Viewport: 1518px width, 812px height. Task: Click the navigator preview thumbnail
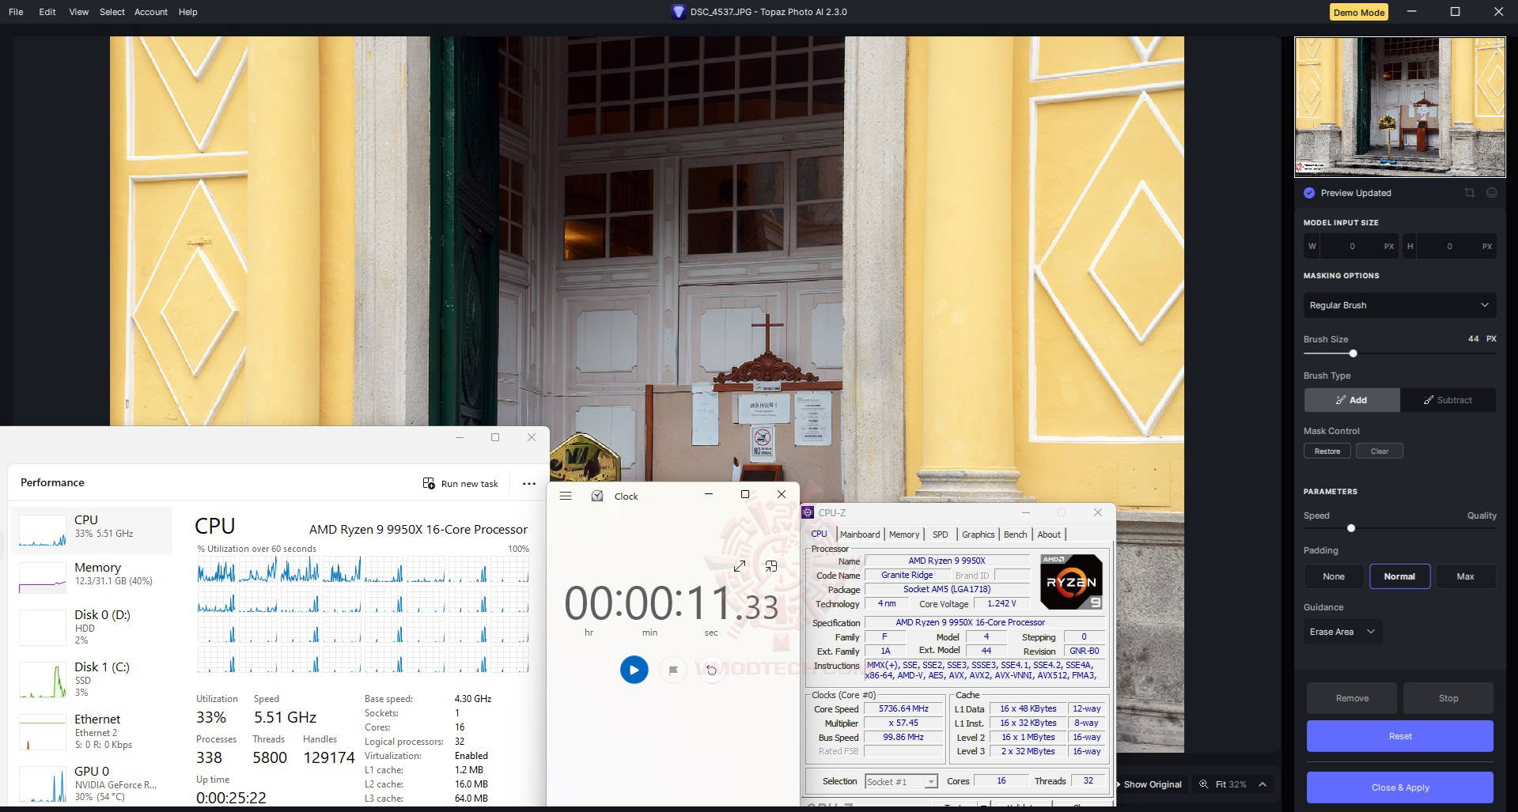(1400, 107)
